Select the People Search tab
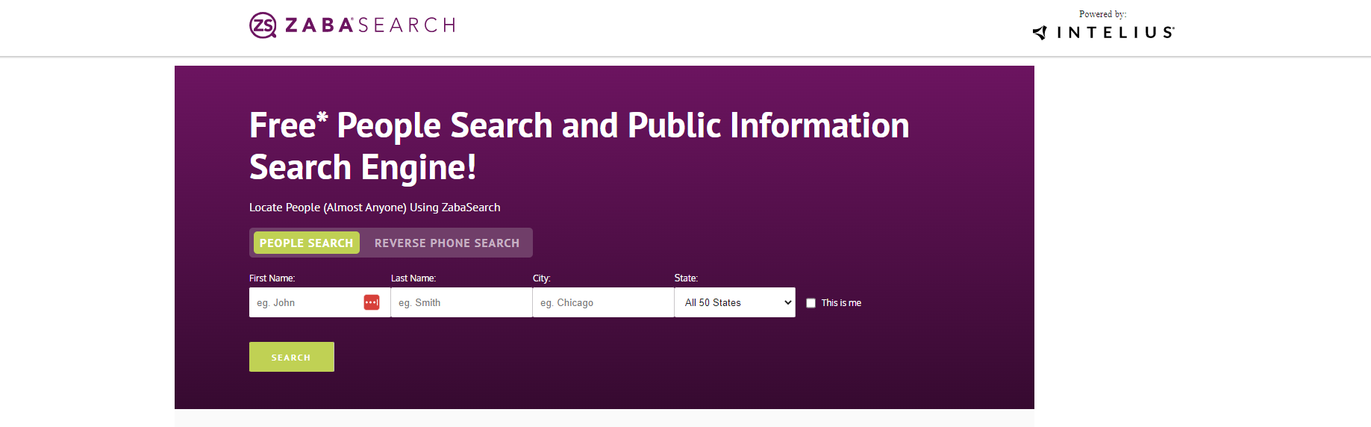This screenshot has height=427, width=1371. 307,243
